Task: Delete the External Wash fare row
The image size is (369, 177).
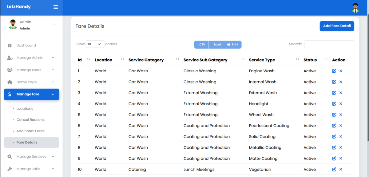Action: [x=341, y=93]
